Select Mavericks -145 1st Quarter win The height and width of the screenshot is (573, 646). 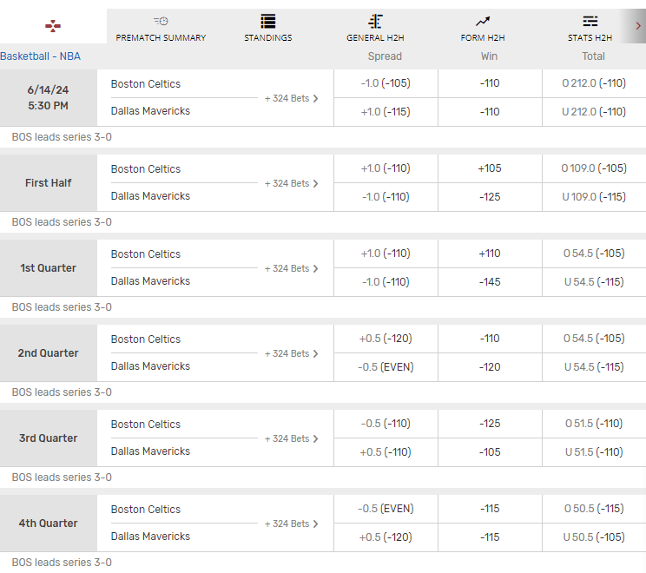click(x=490, y=282)
